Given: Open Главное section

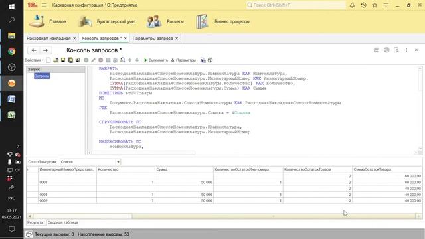Looking at the screenshot, I should click(x=48, y=21).
